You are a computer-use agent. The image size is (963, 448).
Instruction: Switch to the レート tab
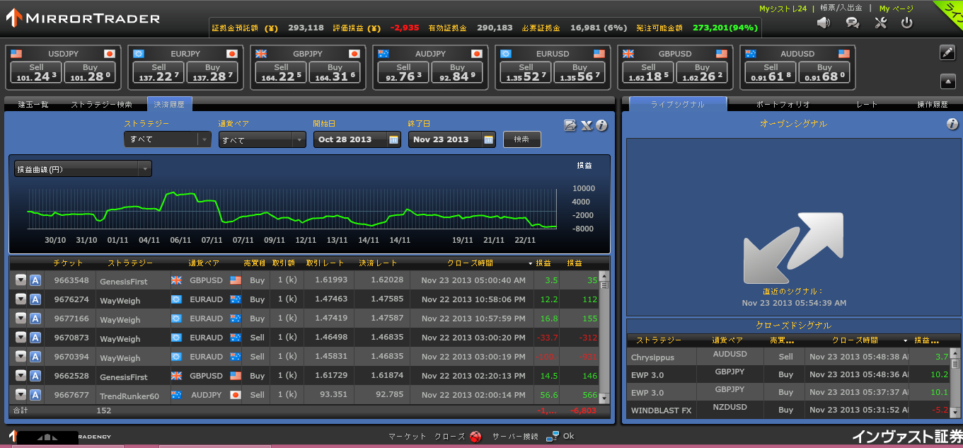[867, 104]
